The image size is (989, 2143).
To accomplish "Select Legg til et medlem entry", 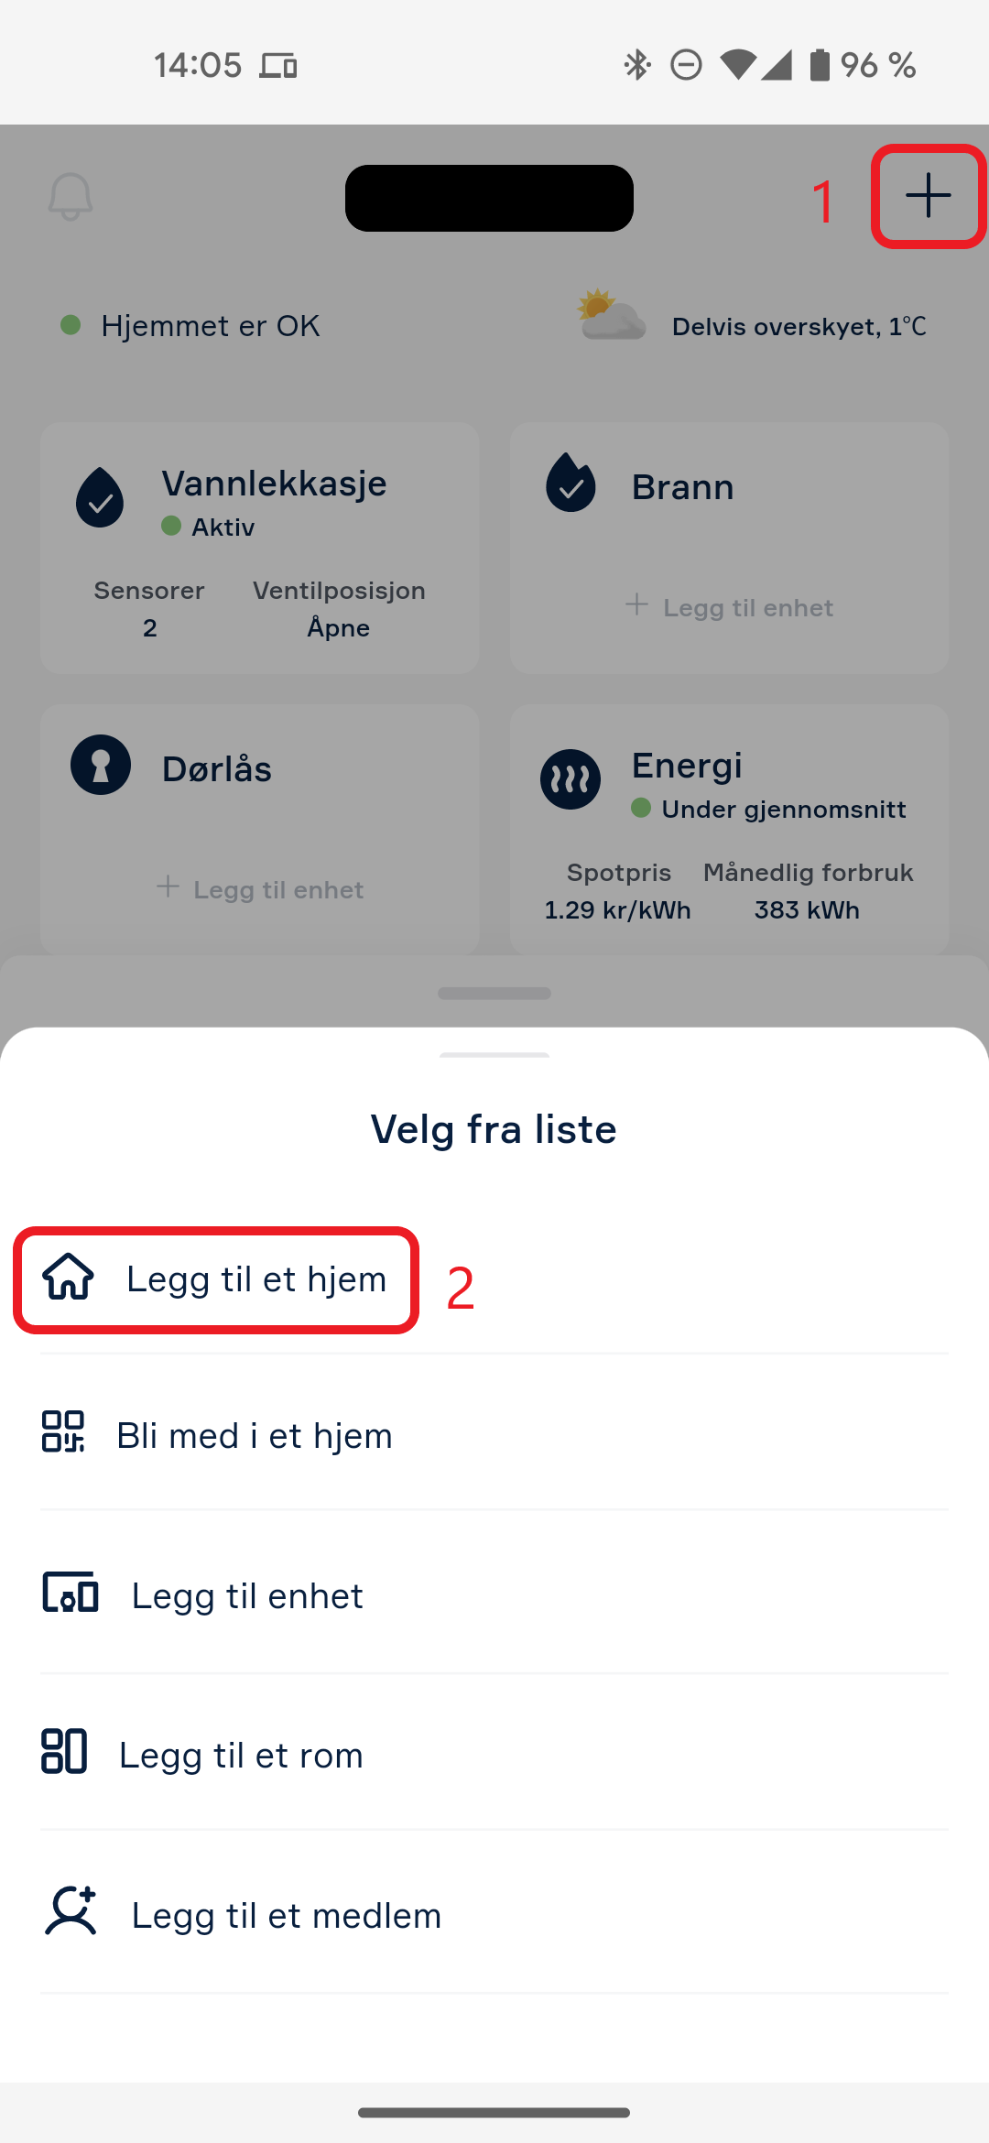I will [494, 1913].
